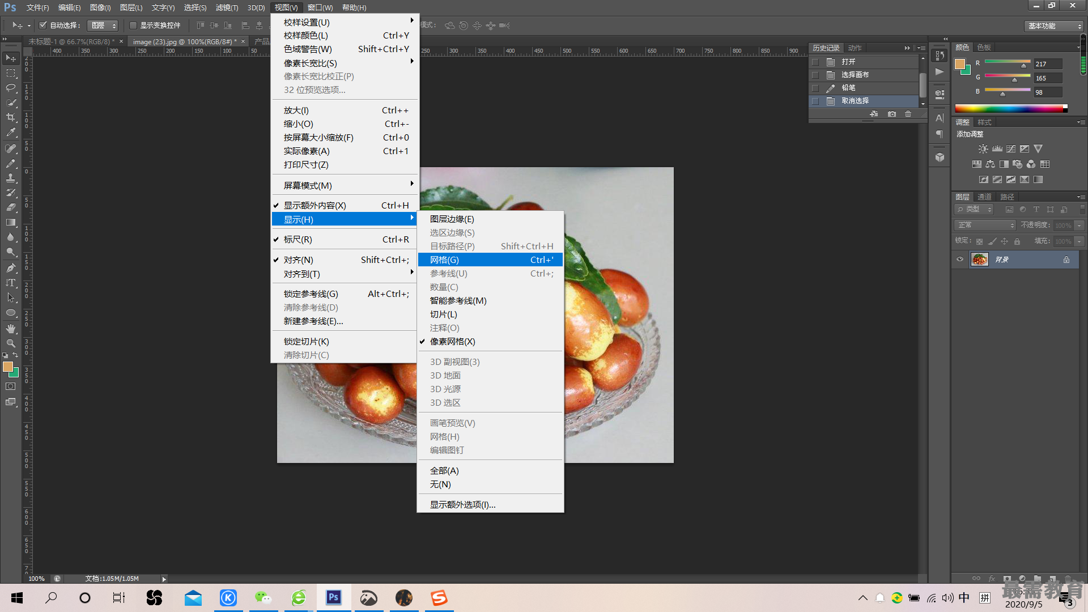This screenshot has width=1088, height=612.
Task: Open Auto-Select Layer dropdown
Action: point(103,25)
